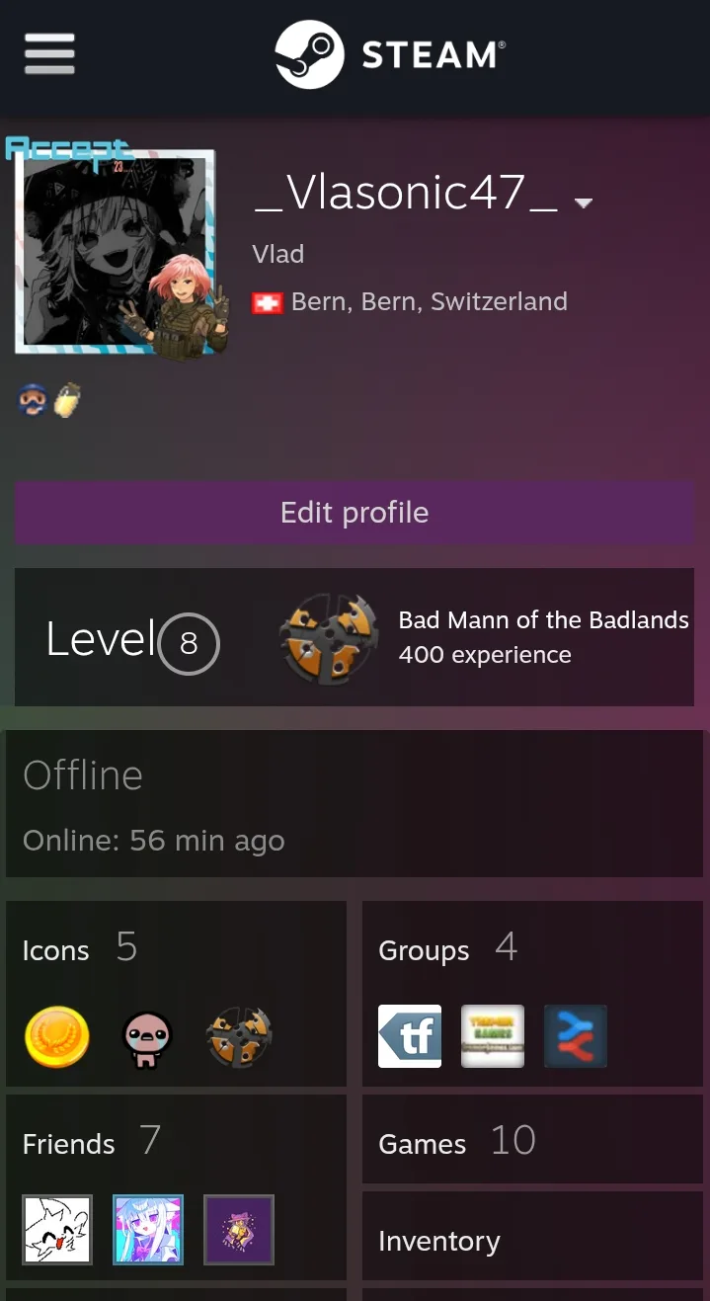Open the gold coin badge icon
This screenshot has width=710, height=1301.
(57, 1037)
